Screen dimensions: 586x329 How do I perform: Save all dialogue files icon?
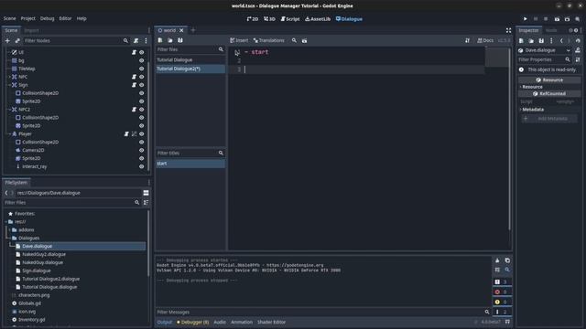180,40
